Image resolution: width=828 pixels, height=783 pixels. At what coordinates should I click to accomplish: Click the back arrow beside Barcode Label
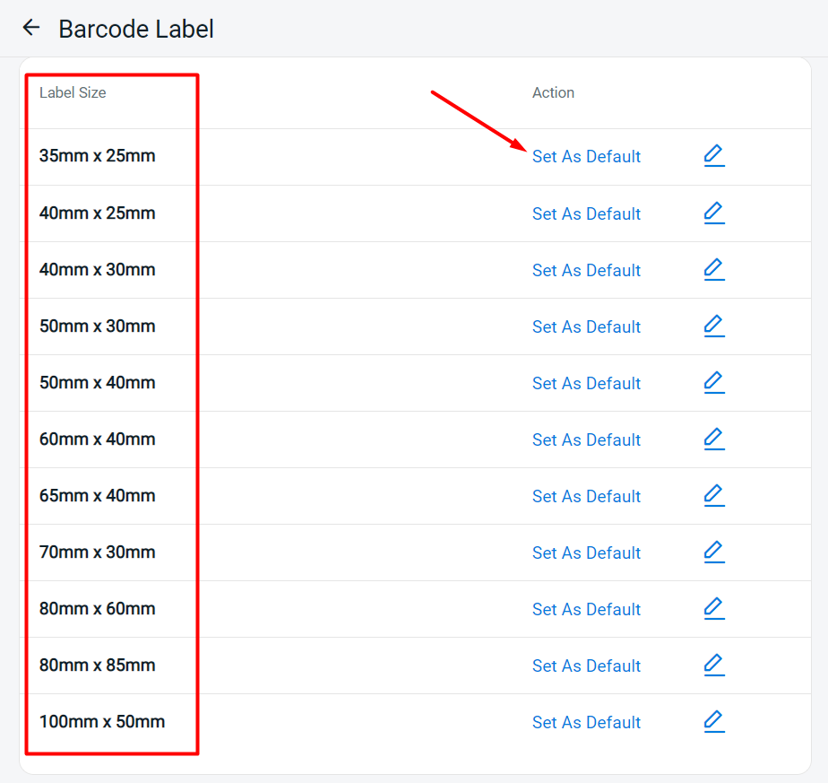point(31,28)
